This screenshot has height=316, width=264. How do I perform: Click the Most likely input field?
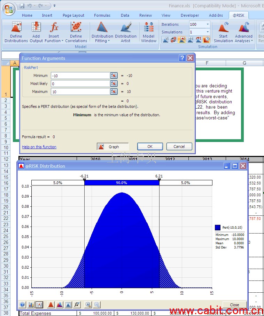80,84
